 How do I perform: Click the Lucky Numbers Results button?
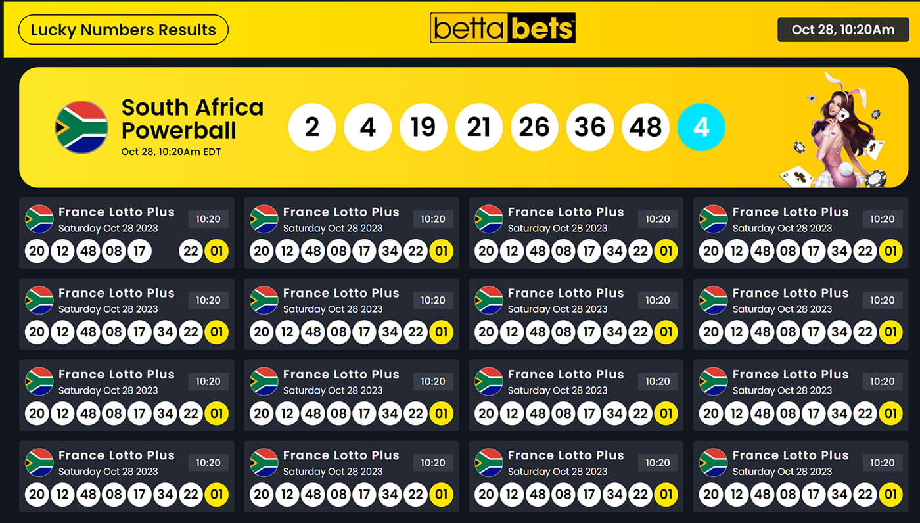123,30
